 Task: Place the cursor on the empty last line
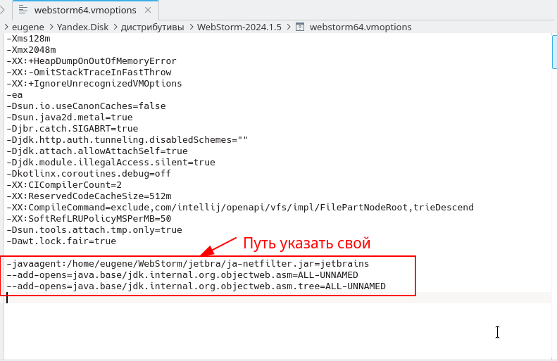[x=279, y=298]
